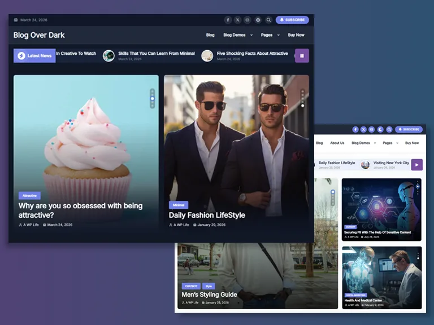The height and width of the screenshot is (325, 434).
Task: Play the news ticker in light theme
Action: pos(416,165)
